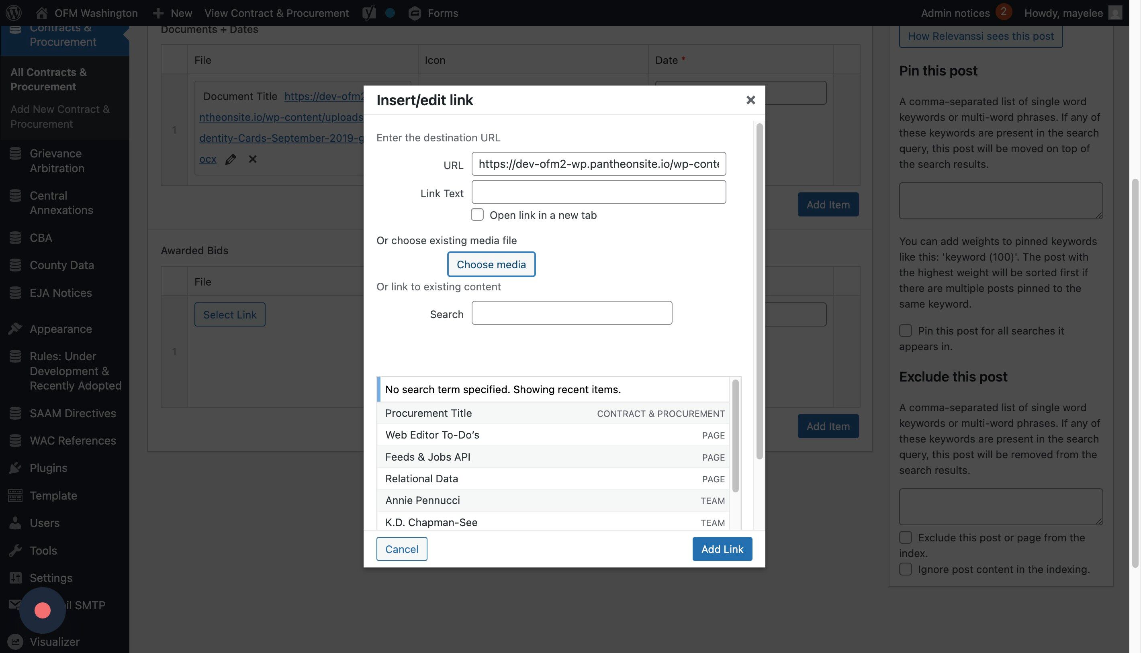Enable Open link in a new tab
The height and width of the screenshot is (653, 1141).
tap(477, 215)
